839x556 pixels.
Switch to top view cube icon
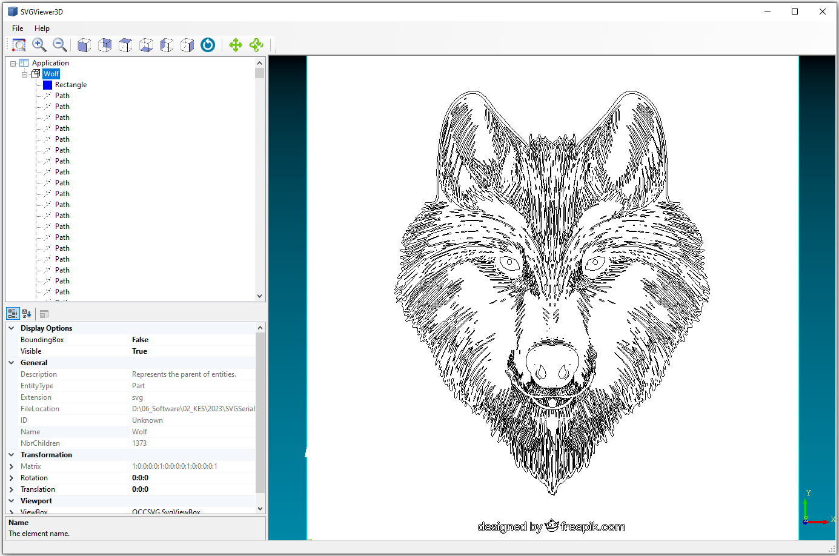click(125, 45)
